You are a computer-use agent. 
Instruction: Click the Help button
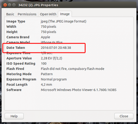click(x=14, y=116)
